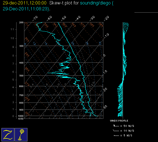Click the 10 km altitude tick label
The width and height of the screenshot is (158, 142).
pos(12,38)
